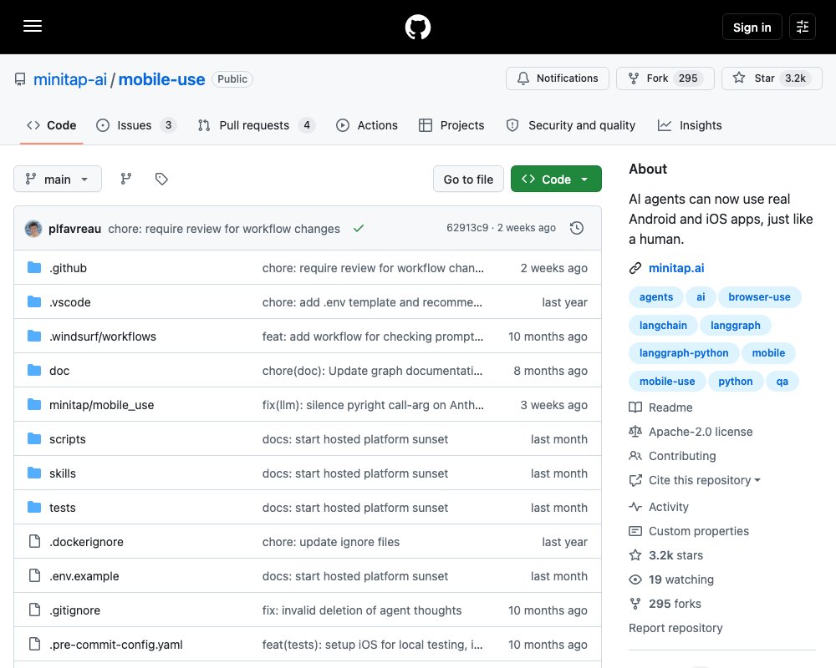Select the browser-use topic tag
This screenshot has width=836, height=668.
(x=759, y=296)
